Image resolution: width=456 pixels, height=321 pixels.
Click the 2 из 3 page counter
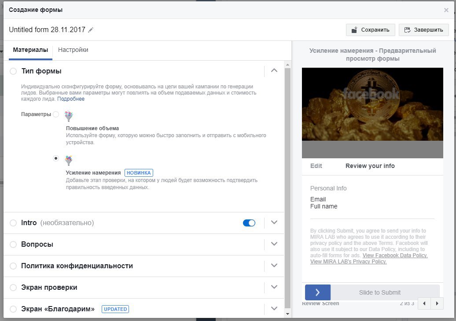tap(407, 303)
